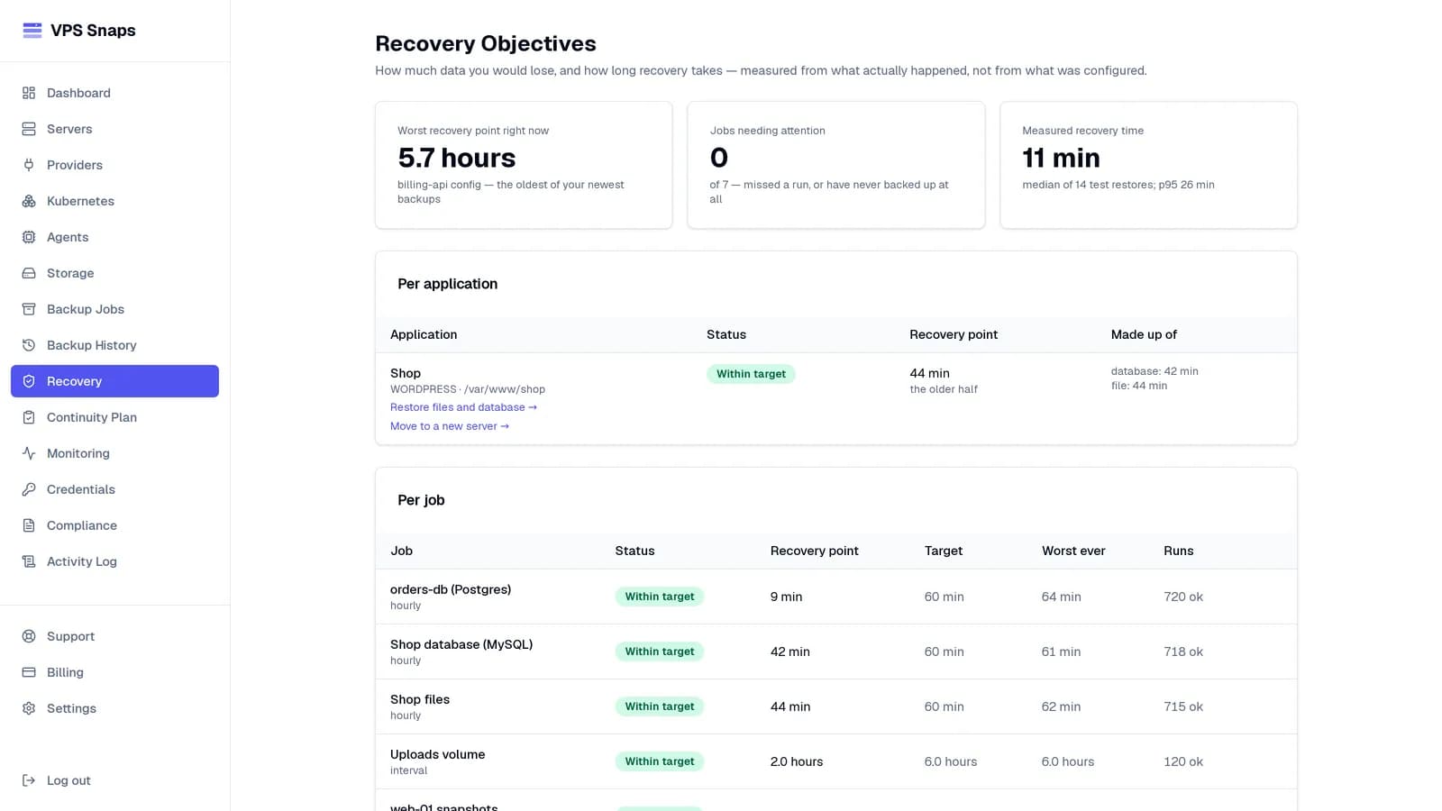Click the Settings gear icon
The height and width of the screenshot is (811, 1442).
(29, 708)
